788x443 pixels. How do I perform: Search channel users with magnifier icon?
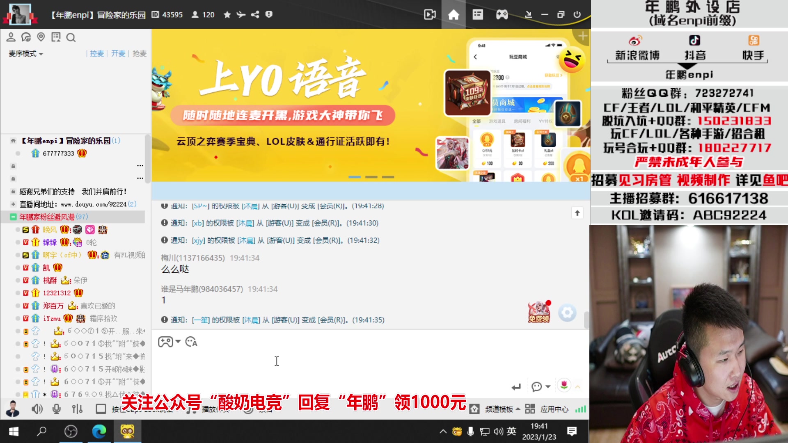(x=71, y=38)
